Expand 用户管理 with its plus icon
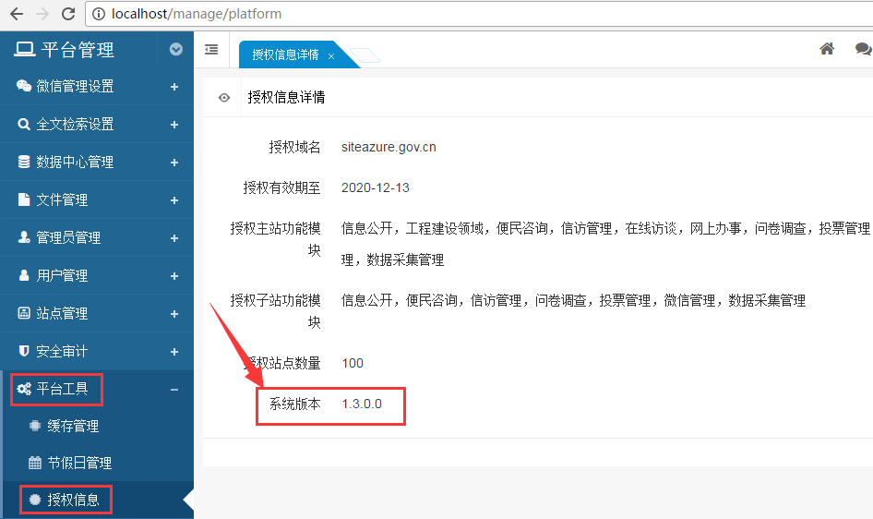The height and width of the screenshot is (519, 873). [174, 276]
